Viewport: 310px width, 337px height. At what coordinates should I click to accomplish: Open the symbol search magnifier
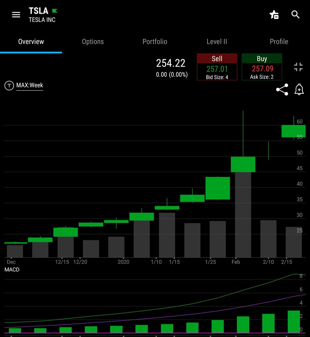[x=295, y=14]
